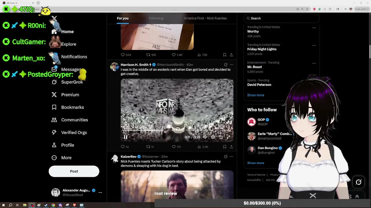Viewport: 371px width, 208px height.
Task: Close the root review overlay
Action: coord(196,192)
